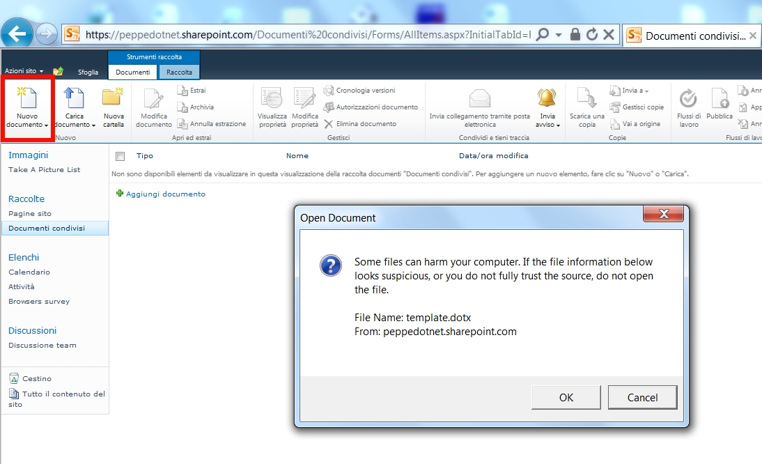This screenshot has height=464, width=762.
Task: Click the page URL in address bar
Action: [308, 35]
